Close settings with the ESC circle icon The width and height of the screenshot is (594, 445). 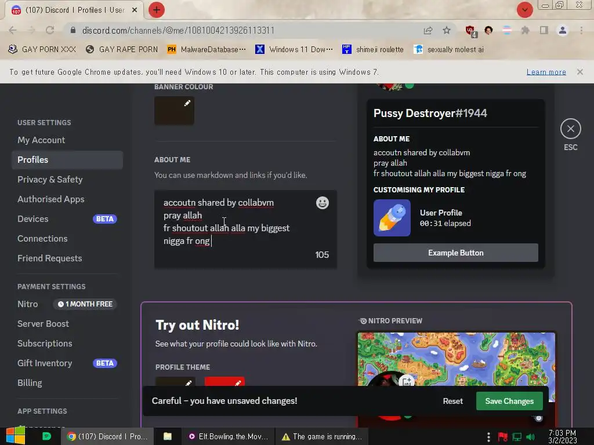(571, 129)
